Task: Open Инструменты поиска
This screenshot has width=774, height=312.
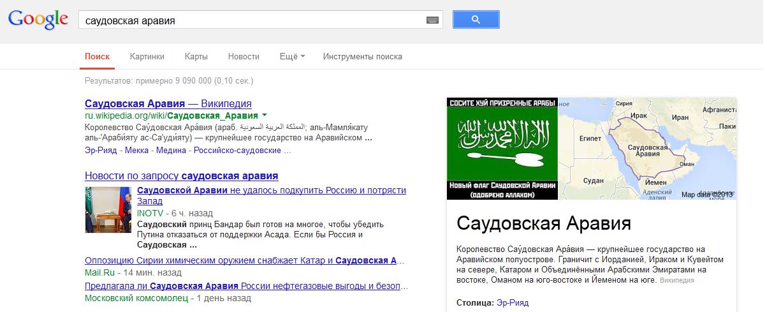Action: click(x=363, y=56)
